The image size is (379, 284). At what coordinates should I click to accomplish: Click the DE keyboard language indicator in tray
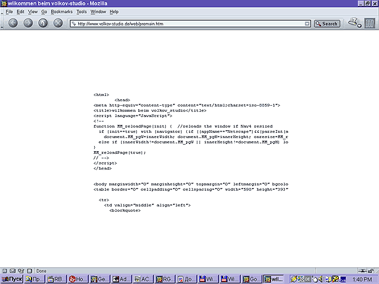pyautogui.click(x=307, y=279)
